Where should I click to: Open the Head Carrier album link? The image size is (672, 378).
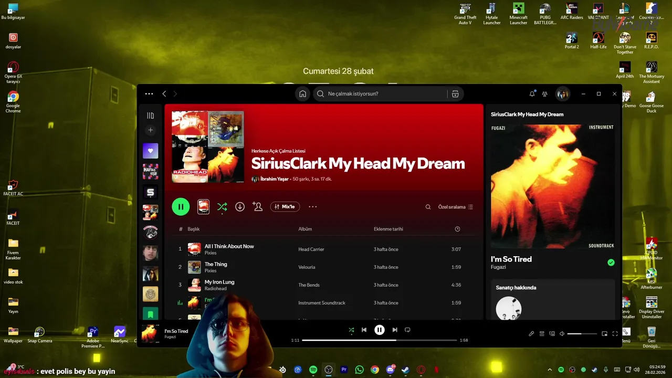[311, 249]
